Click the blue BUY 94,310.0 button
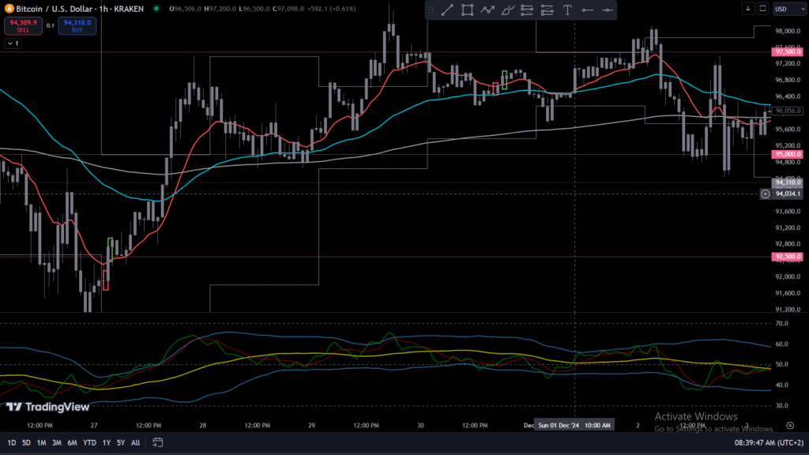The height and width of the screenshot is (455, 809). tap(77, 25)
